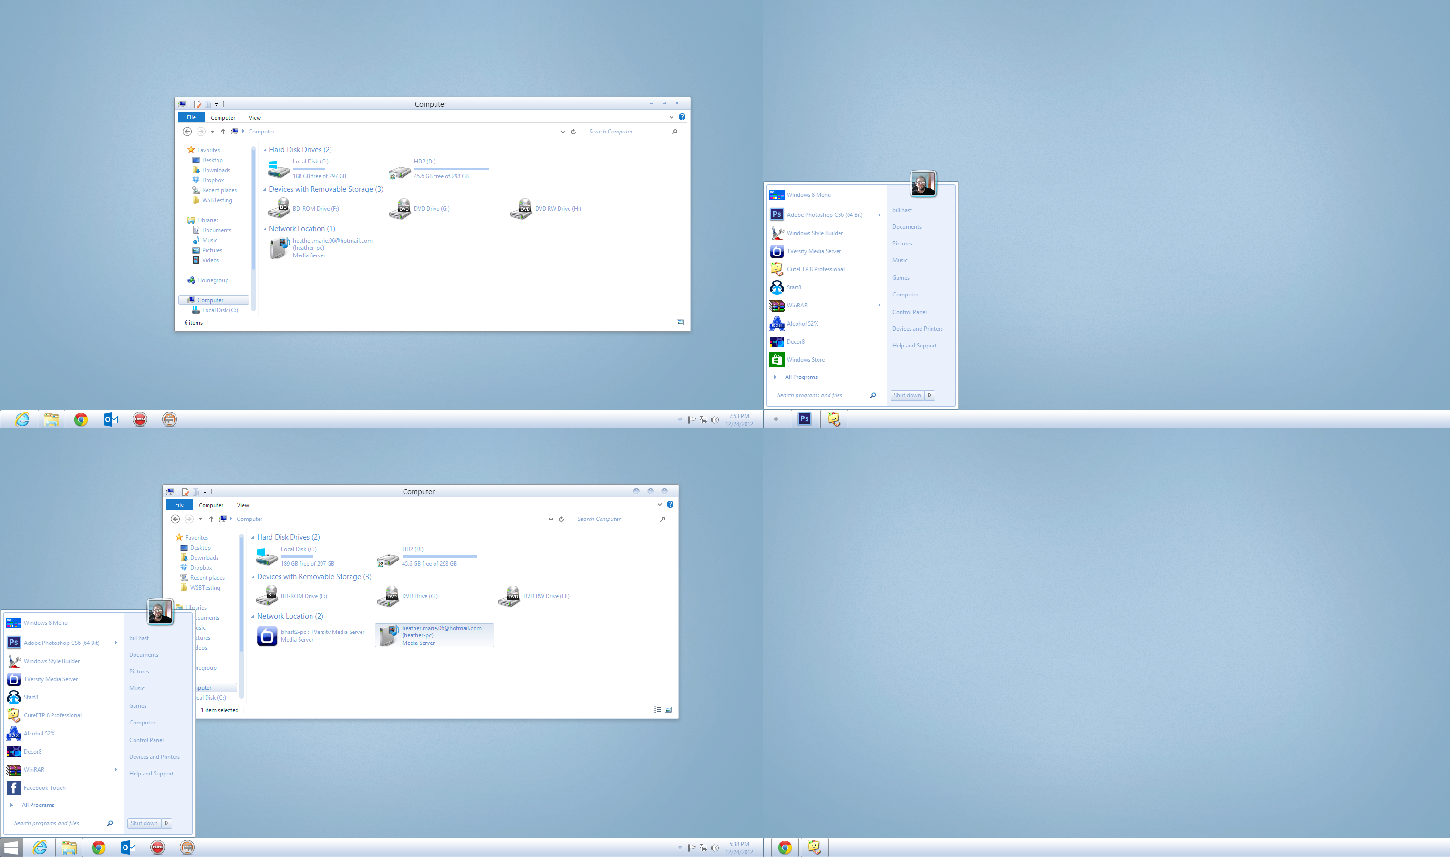Open the View tab in upper Computer window
The width and height of the screenshot is (1450, 857).
tap(254, 117)
